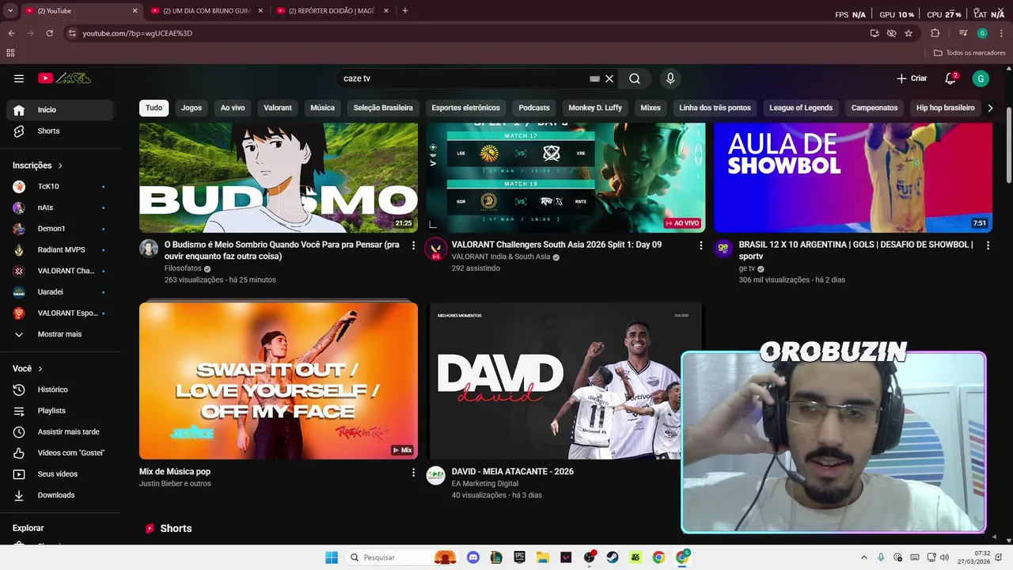The image size is (1013, 570).
Task: Open the notifications bell
Action: click(950, 78)
